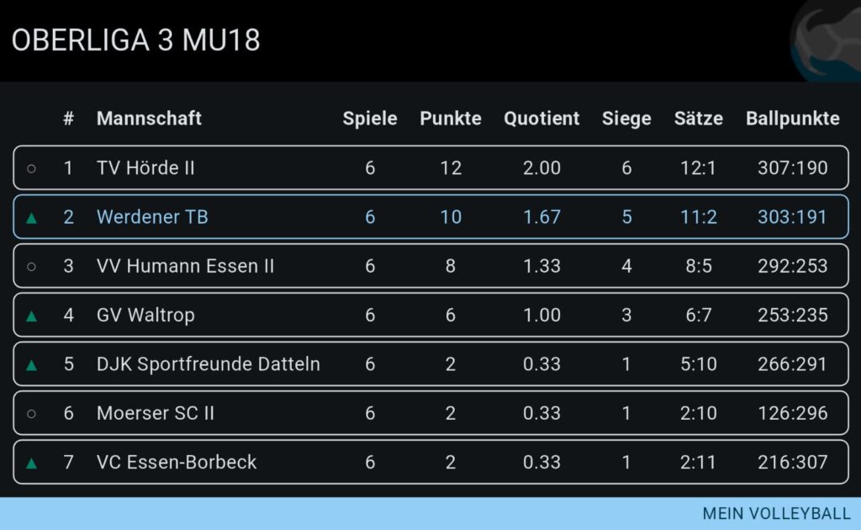Open the MEIN VOLLEYBALL link
The height and width of the screenshot is (530, 861).
(x=776, y=513)
